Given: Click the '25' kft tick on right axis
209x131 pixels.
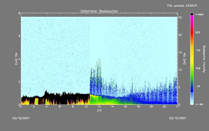Looking at the screenshot, I should 180,18.
